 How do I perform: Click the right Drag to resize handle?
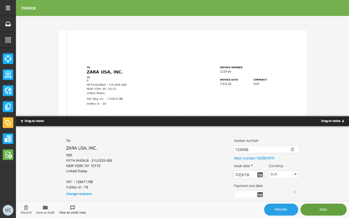(x=333, y=121)
